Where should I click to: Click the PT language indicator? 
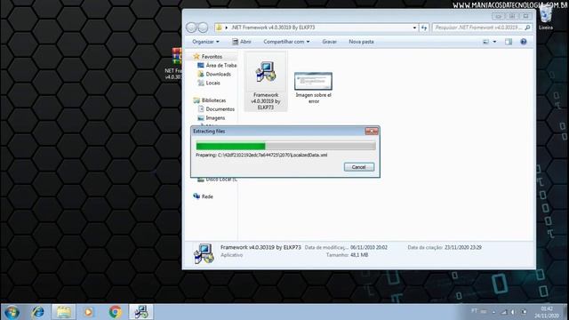[474, 311]
